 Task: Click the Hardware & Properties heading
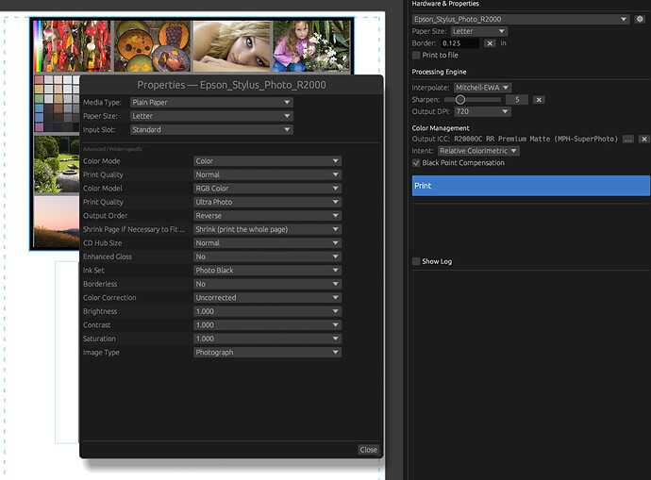click(445, 4)
